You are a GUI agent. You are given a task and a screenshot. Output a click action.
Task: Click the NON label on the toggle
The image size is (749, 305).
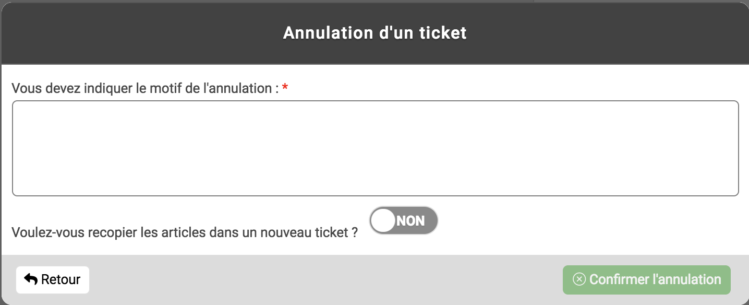coord(410,221)
